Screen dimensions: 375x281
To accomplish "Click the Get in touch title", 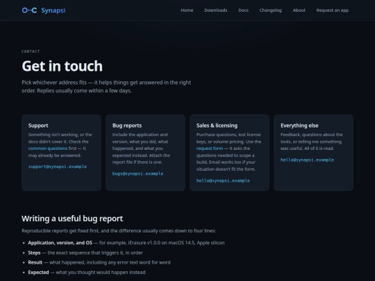I will click(x=62, y=66).
